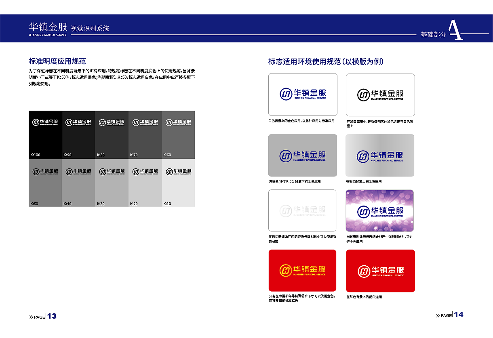Select the embossed logo on the invitation-card sample

click(x=303, y=210)
